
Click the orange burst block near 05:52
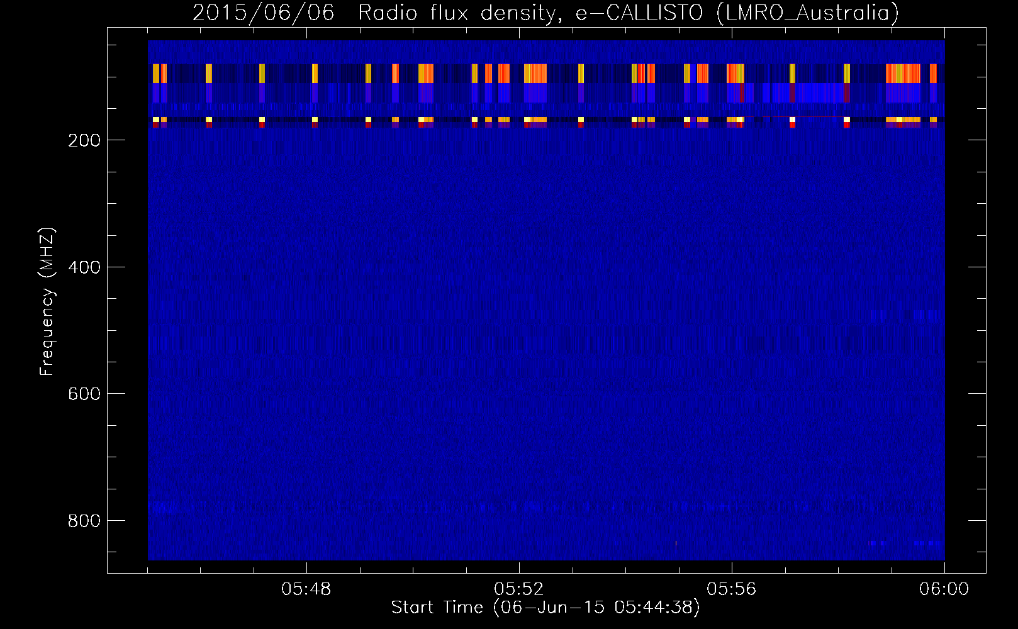[x=535, y=74]
